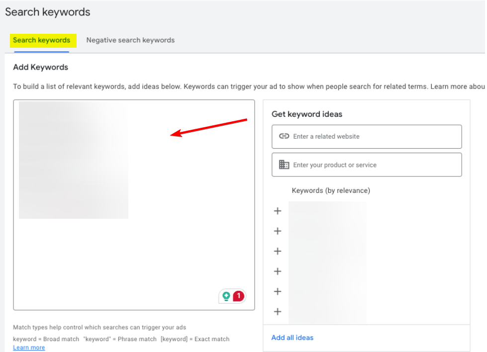Click the building icon in the product field
Image resolution: width=487 pixels, height=352 pixels.
pos(284,165)
